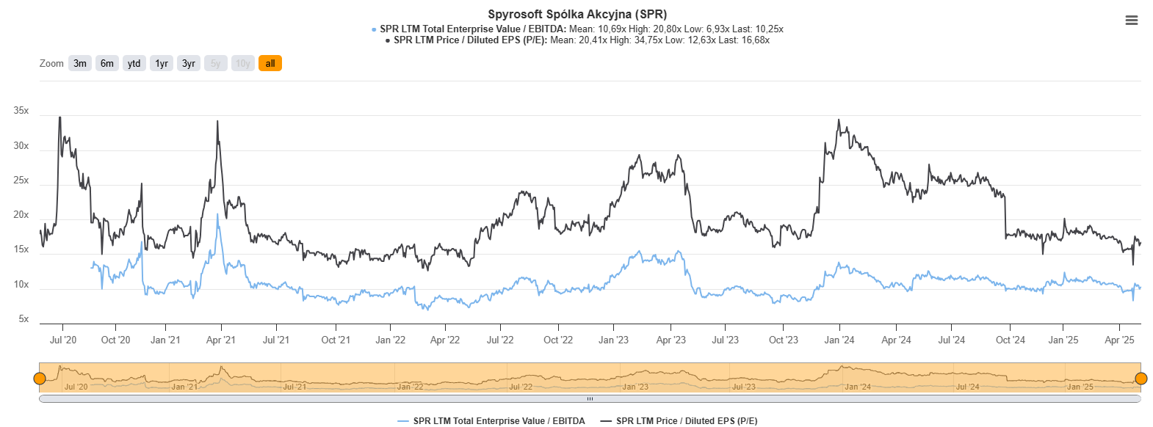Grab the left navigator range handle

click(40, 379)
